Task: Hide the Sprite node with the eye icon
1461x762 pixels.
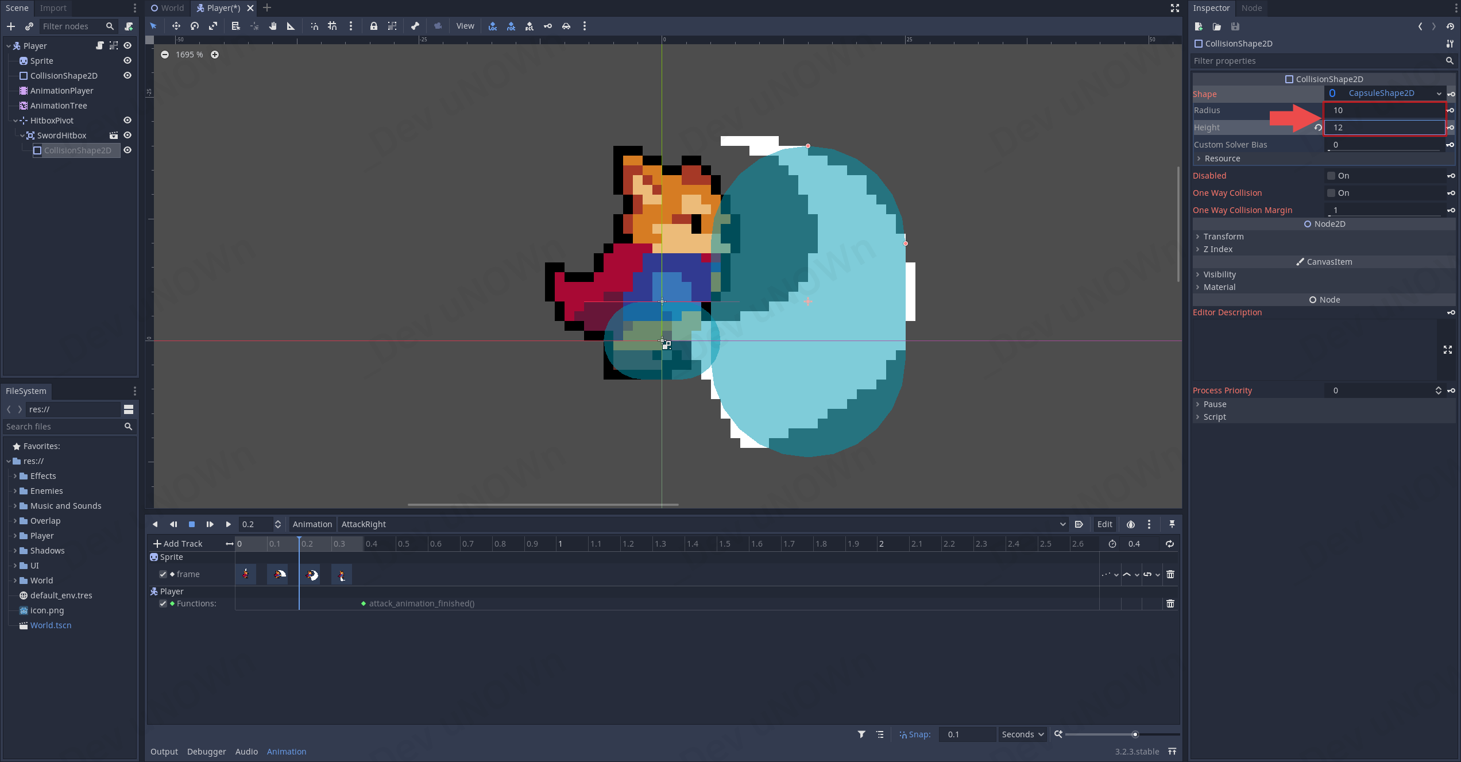Action: tap(127, 61)
